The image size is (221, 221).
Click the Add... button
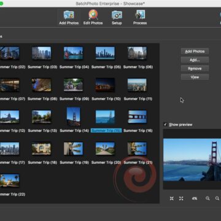195,60
